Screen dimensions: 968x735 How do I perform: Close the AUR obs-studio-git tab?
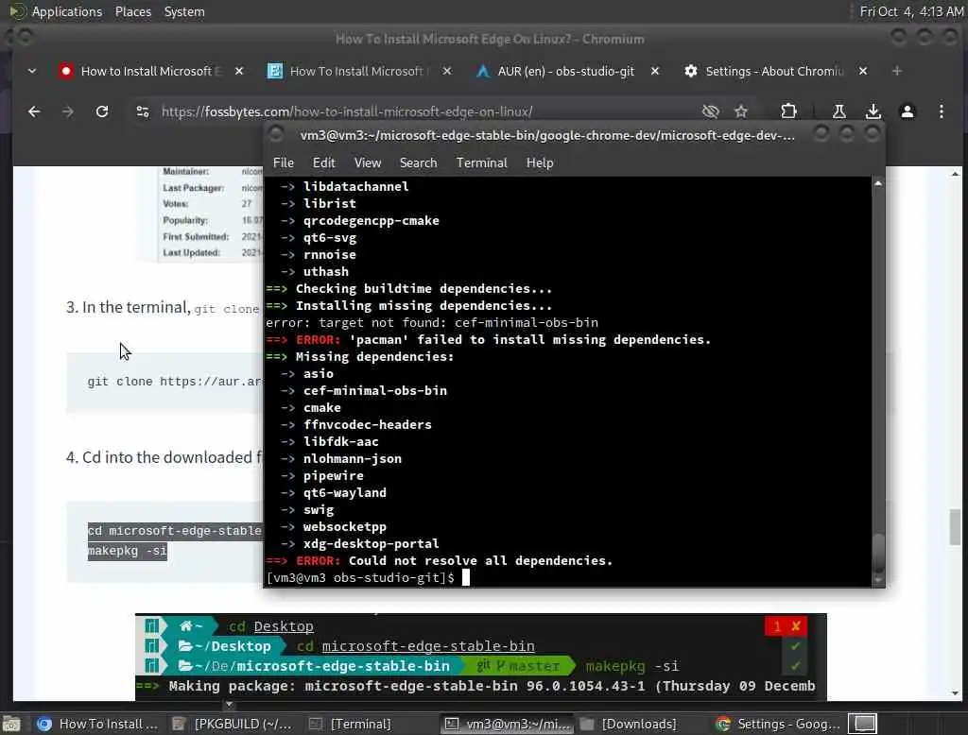coord(655,72)
